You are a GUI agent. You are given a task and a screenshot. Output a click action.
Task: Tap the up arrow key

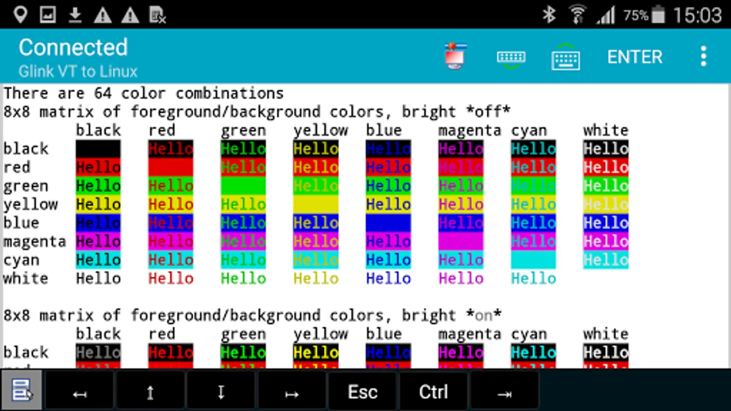150,391
